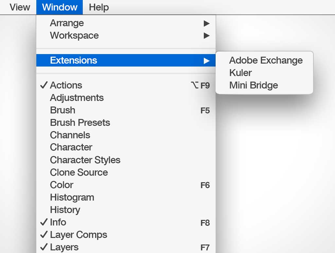Hide the Layer Comps panel
The height and width of the screenshot is (253, 335).
(78, 235)
